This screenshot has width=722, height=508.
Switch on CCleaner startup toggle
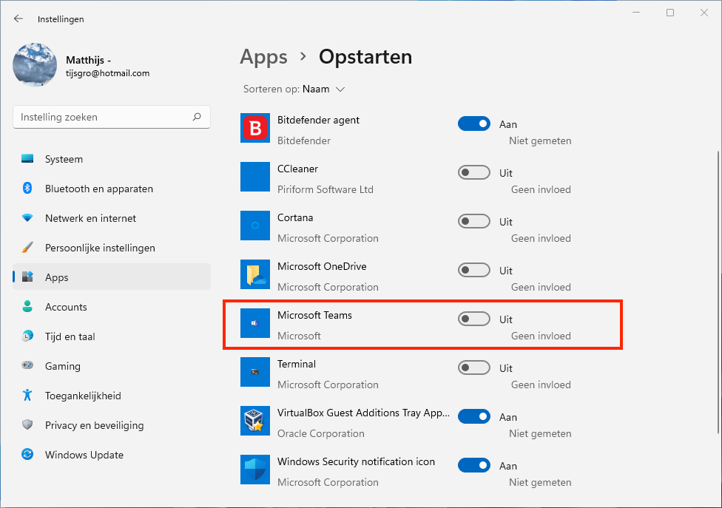click(x=474, y=172)
